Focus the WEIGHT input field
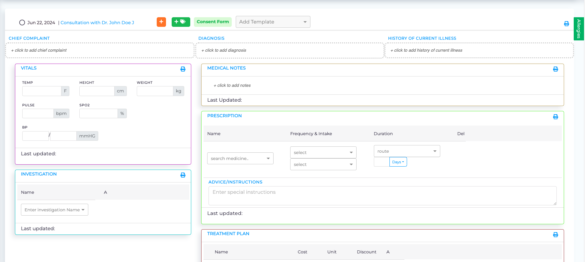 pyautogui.click(x=155, y=91)
